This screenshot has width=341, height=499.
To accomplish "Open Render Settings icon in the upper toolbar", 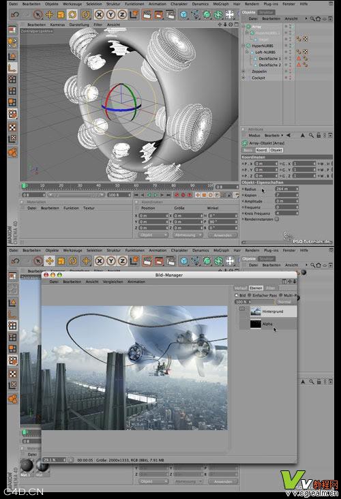I will [170, 14].
